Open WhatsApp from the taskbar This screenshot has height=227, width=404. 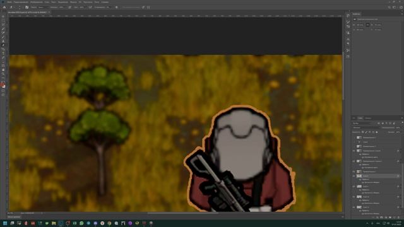point(81,223)
